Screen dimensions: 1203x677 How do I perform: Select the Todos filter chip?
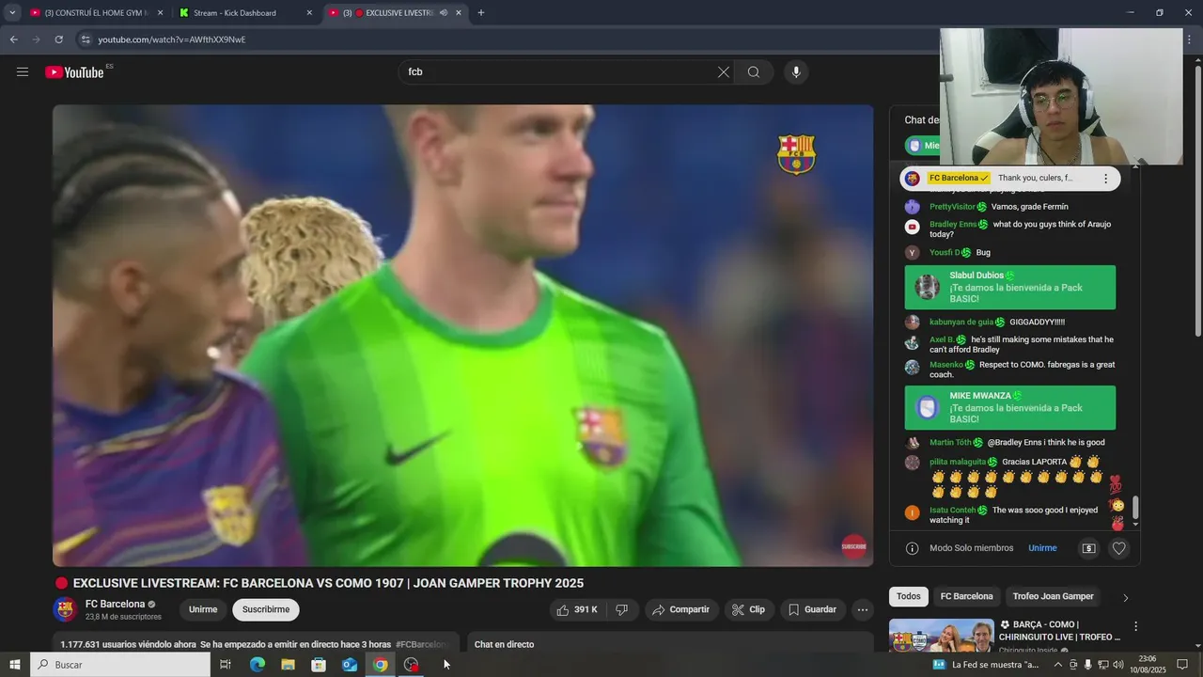(x=909, y=597)
